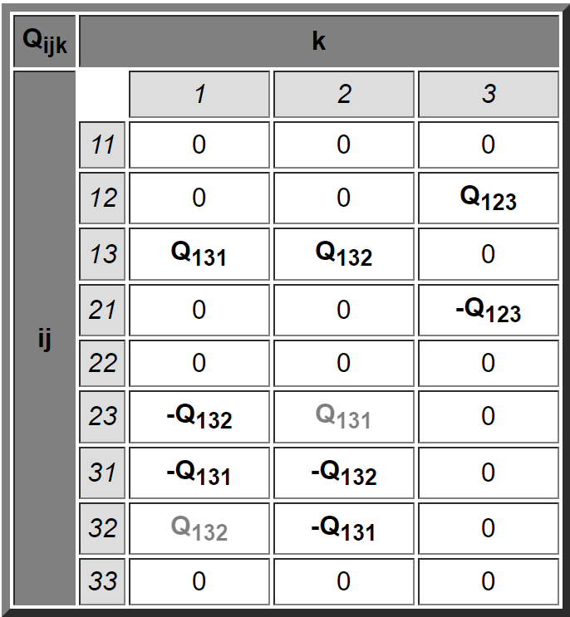Click the Qijk header cell
Image resolution: width=570 pixels, height=617 pixels.
45,42
